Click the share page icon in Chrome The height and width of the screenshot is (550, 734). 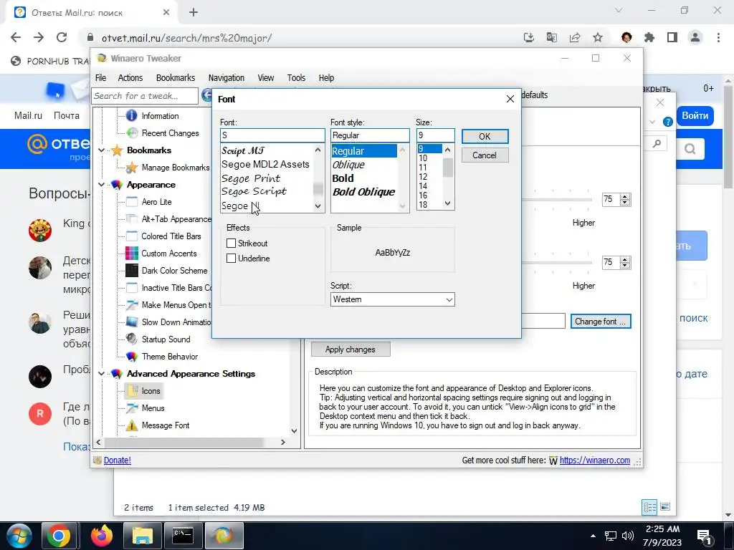click(575, 37)
